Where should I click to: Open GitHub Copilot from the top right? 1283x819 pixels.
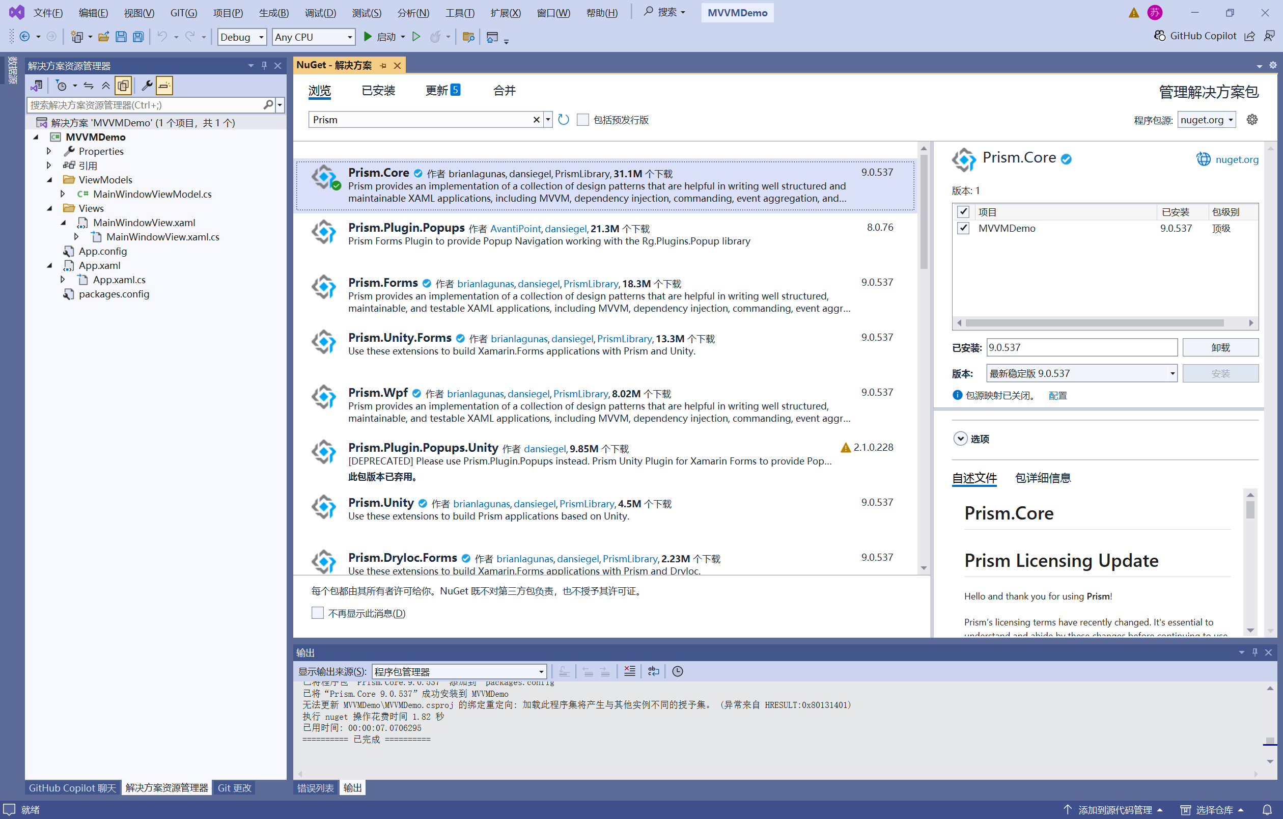tap(1195, 36)
